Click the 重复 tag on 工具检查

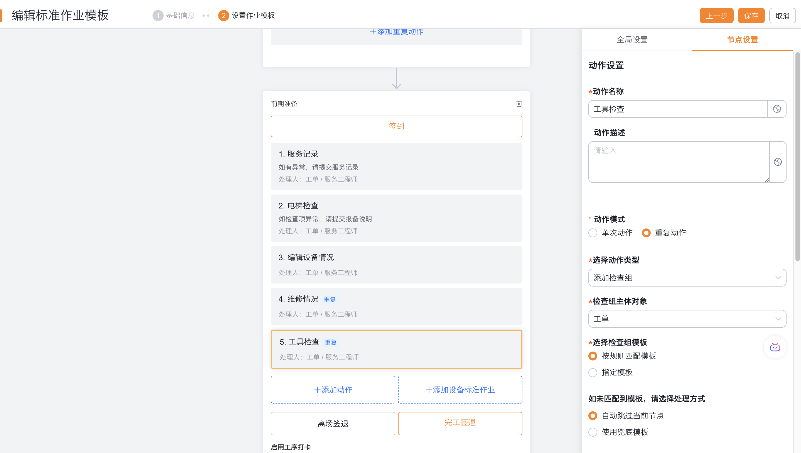331,342
